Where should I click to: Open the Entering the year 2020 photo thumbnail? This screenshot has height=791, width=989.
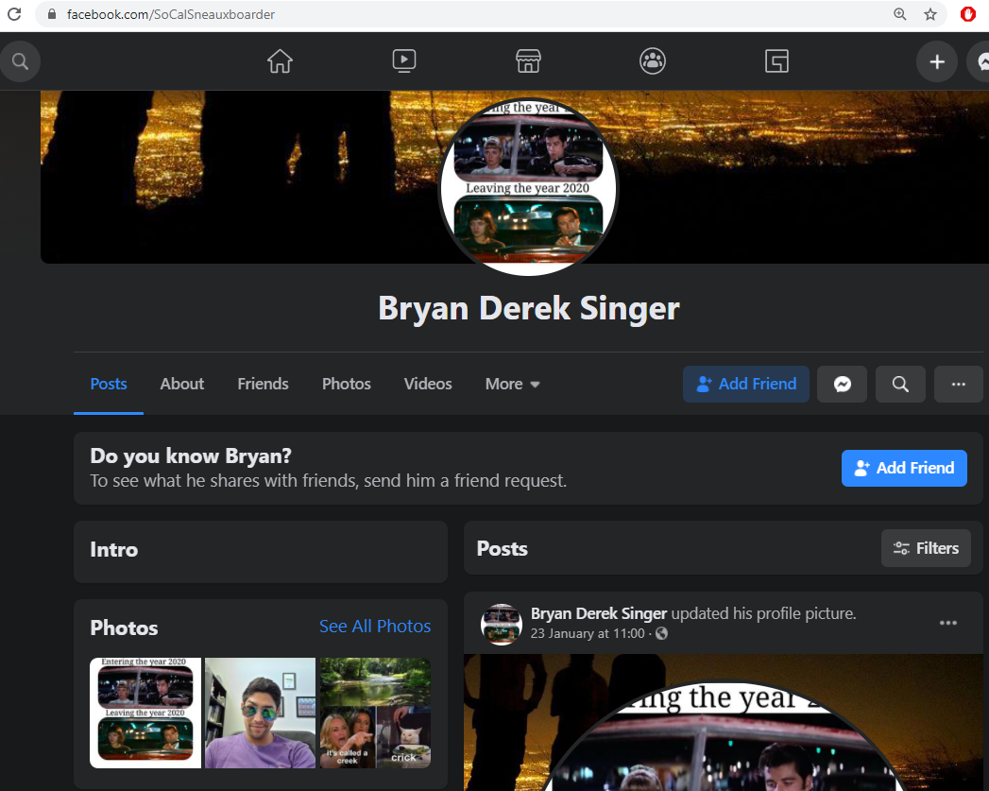pyautogui.click(x=145, y=713)
